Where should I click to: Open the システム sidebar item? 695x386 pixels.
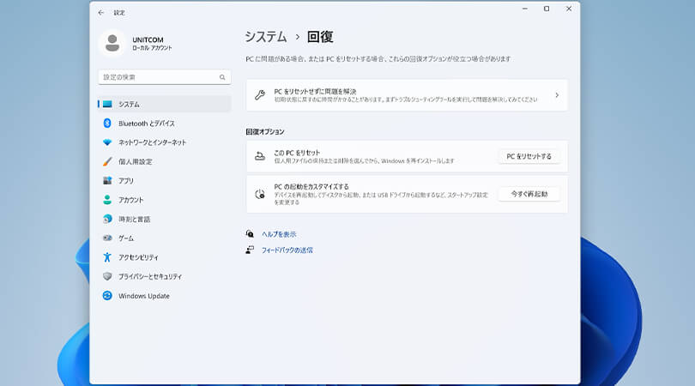point(165,104)
